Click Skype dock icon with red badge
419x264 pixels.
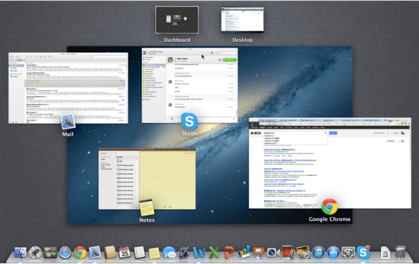363,252
